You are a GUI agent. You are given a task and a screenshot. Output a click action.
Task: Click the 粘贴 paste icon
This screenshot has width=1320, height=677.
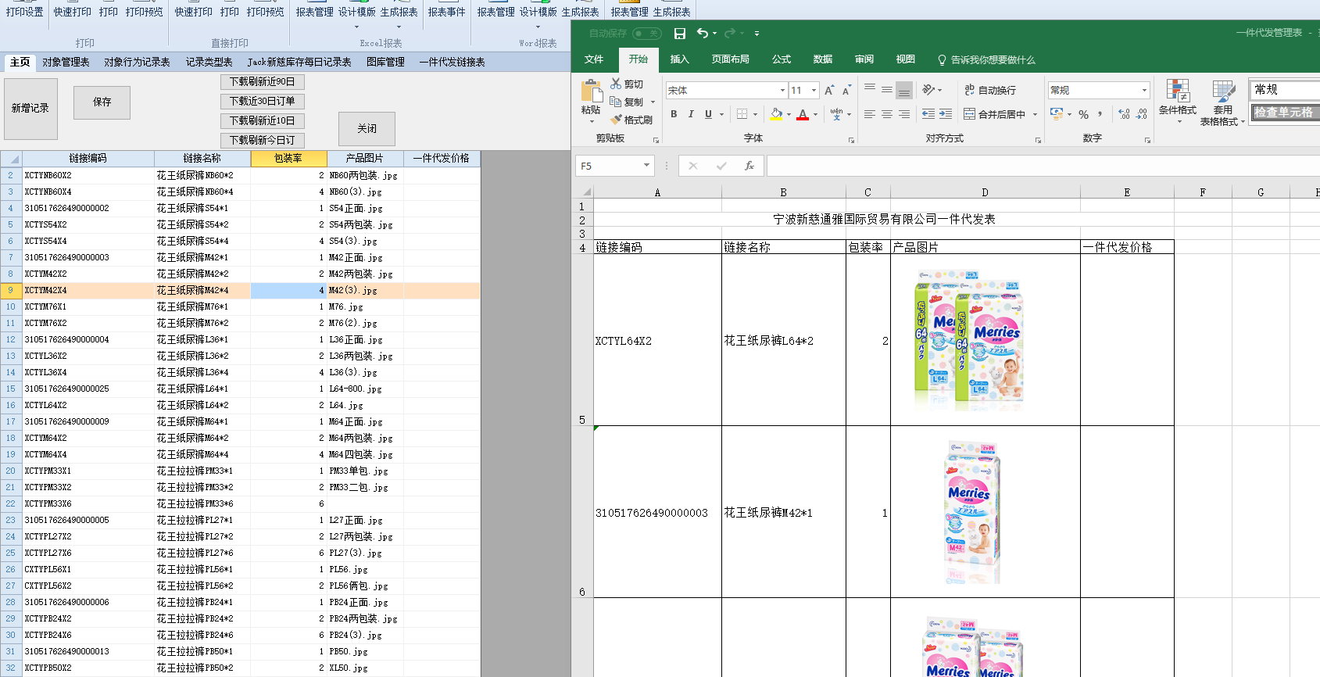pyautogui.click(x=592, y=91)
